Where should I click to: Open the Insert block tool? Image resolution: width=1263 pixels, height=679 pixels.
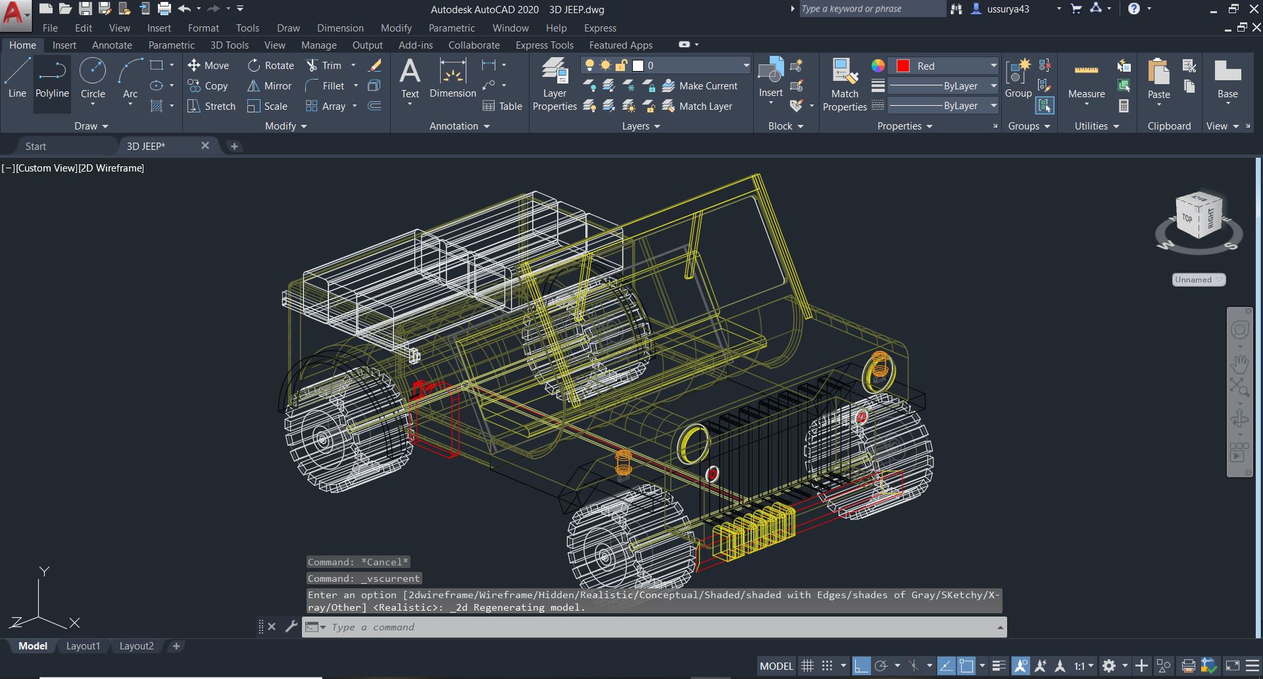pyautogui.click(x=770, y=78)
